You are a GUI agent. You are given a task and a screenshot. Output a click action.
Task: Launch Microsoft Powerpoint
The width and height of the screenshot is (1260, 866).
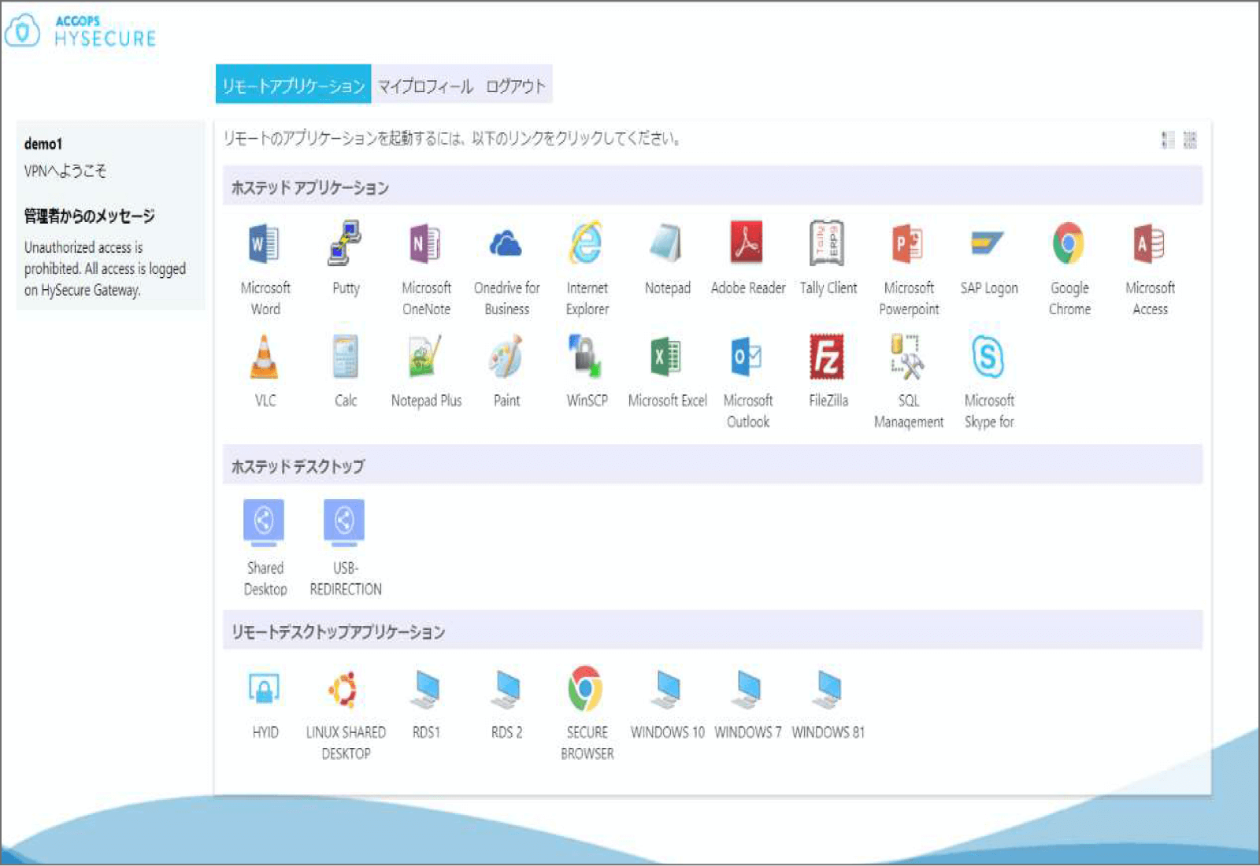click(908, 244)
